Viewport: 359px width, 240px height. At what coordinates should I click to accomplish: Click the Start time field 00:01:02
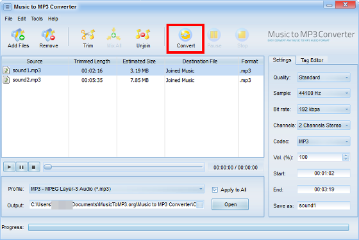coord(324,173)
